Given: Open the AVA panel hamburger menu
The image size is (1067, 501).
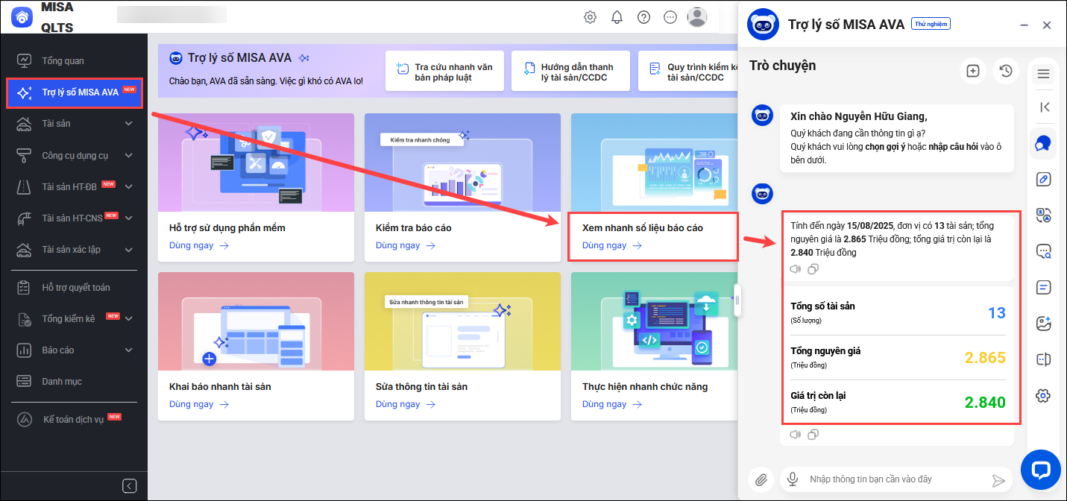Looking at the screenshot, I should click(1044, 74).
